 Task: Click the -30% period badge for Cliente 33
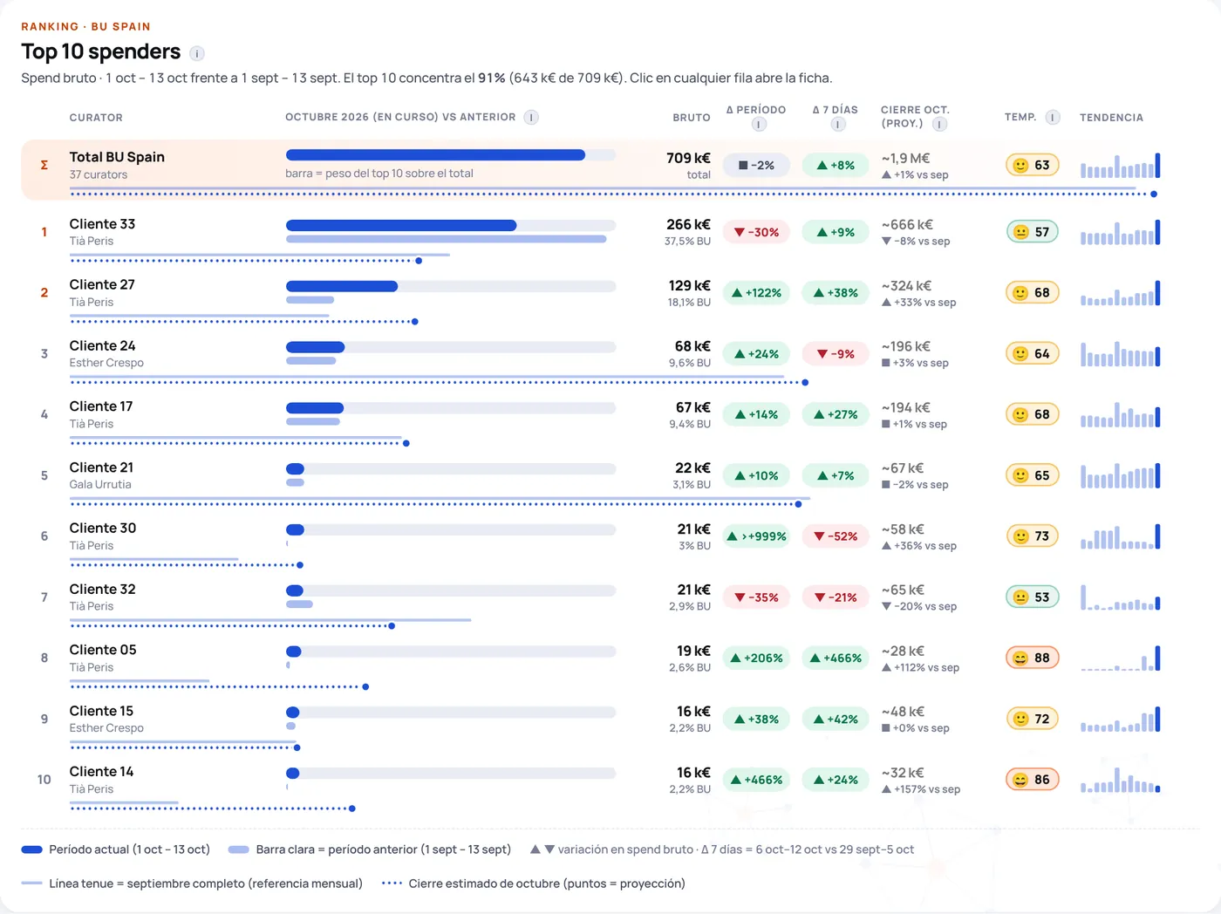756,232
